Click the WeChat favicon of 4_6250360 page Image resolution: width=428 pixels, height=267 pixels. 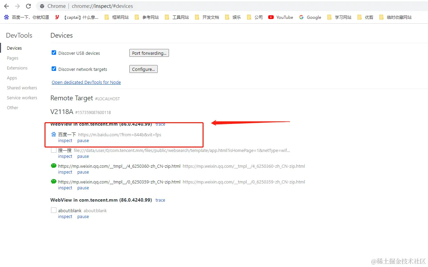(54, 166)
